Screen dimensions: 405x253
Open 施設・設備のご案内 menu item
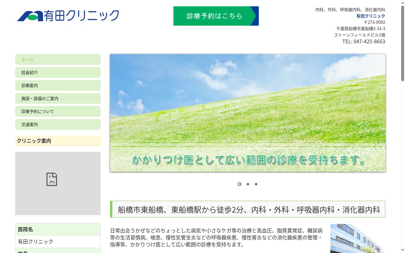(x=58, y=98)
